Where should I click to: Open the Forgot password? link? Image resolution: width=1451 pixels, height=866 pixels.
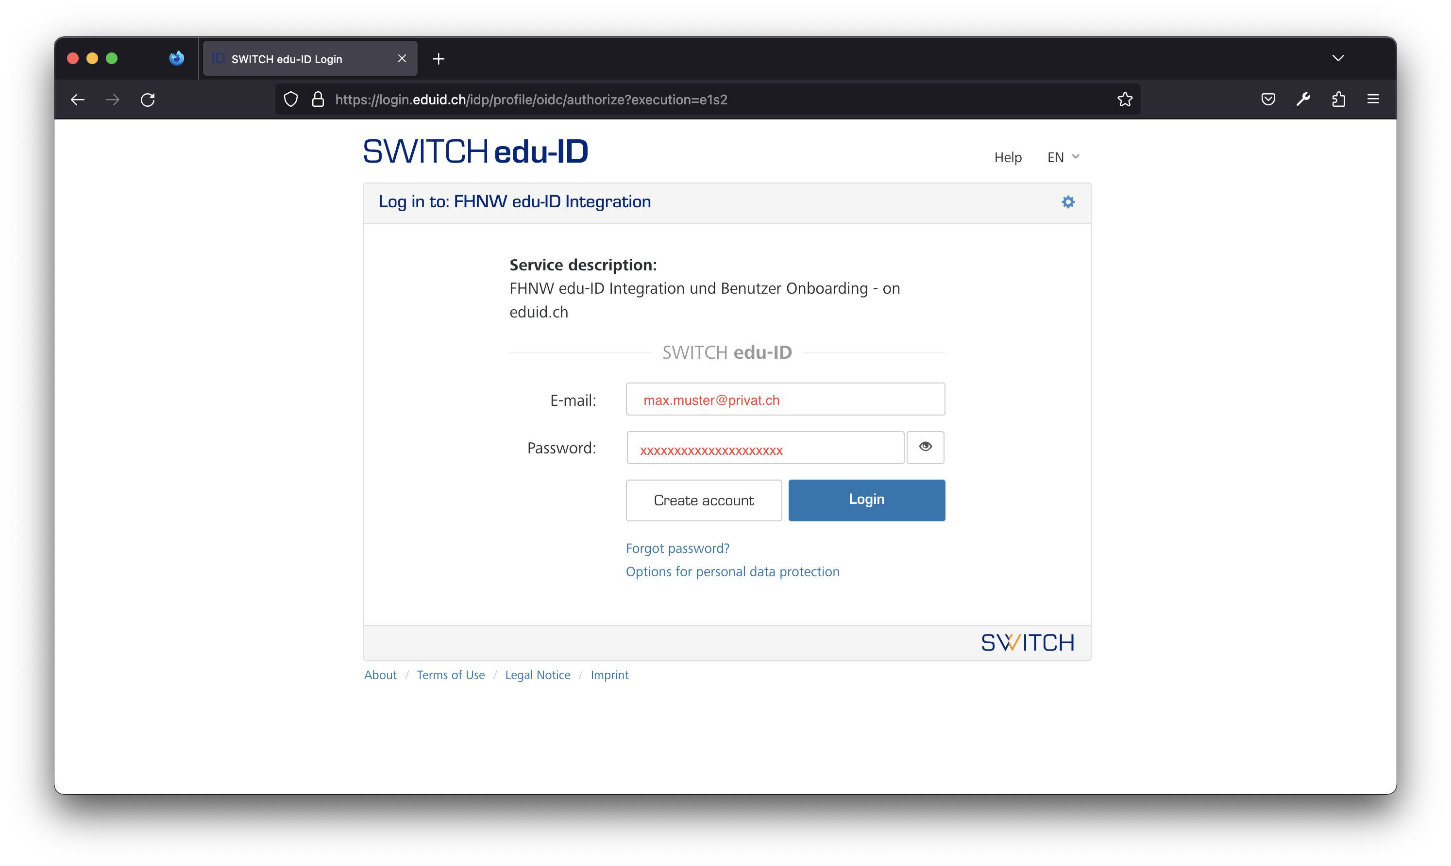pos(677,548)
